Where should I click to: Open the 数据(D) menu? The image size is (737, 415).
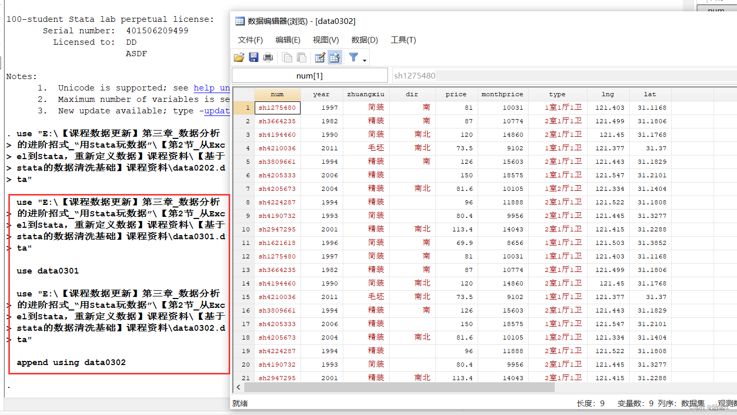363,40
